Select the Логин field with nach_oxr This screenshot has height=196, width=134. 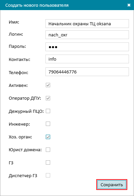click(87, 35)
